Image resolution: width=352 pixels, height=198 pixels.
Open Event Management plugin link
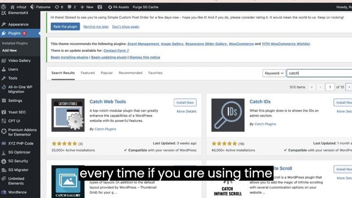[143, 44]
